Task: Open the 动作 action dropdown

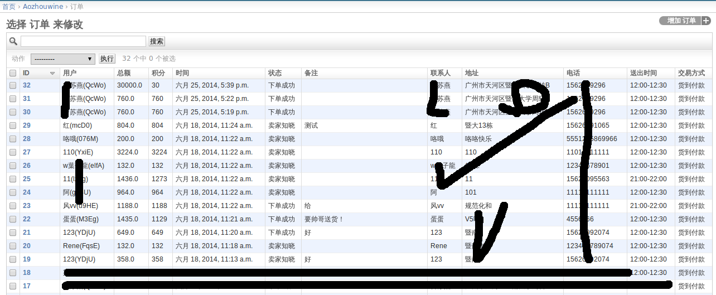Action: pos(62,59)
